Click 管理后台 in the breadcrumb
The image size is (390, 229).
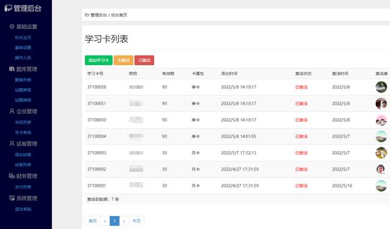tap(99, 15)
